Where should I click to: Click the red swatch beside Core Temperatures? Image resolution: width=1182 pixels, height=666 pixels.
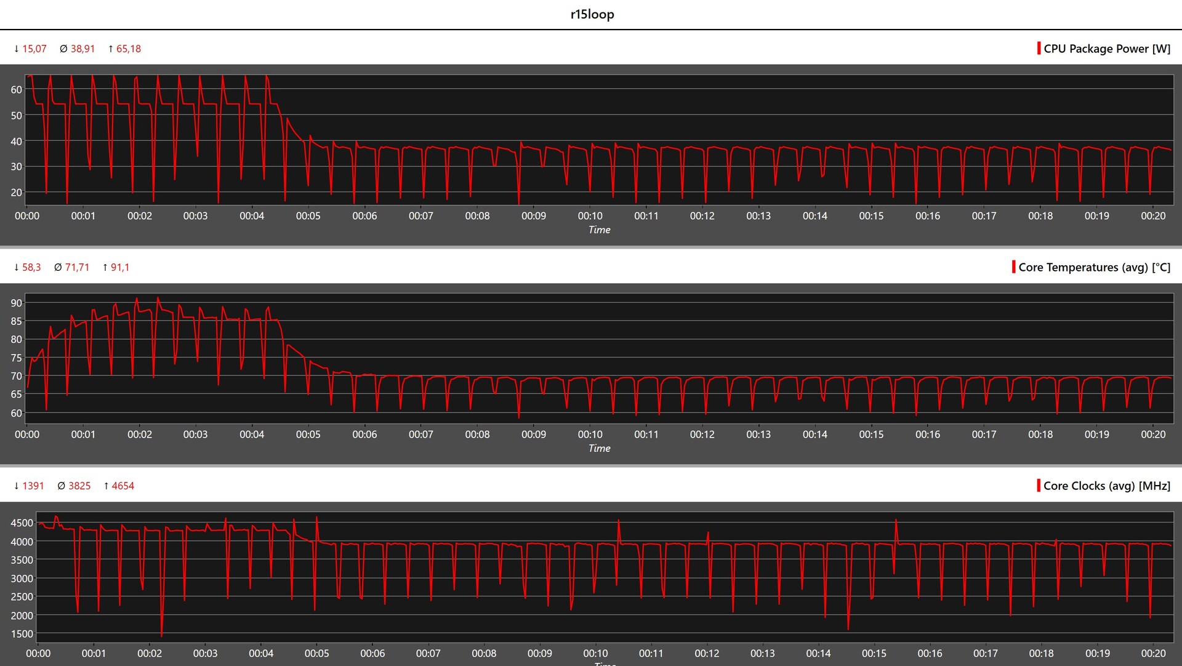pos(1013,267)
